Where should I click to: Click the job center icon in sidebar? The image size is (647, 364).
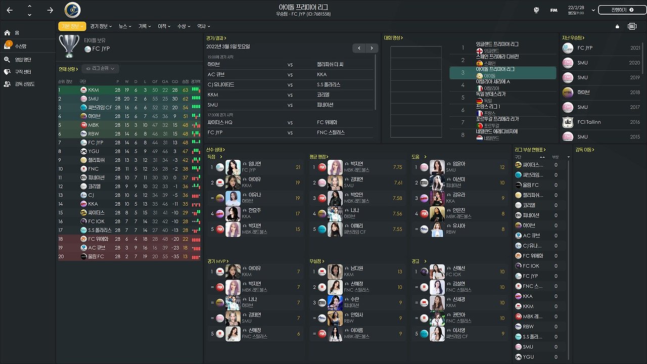coord(6,72)
